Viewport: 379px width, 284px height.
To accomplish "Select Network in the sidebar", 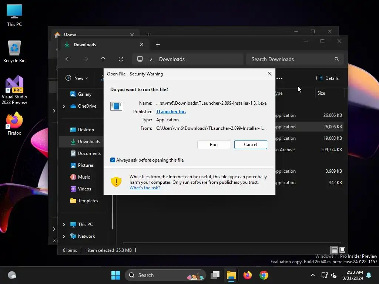I will pyautogui.click(x=83, y=236).
